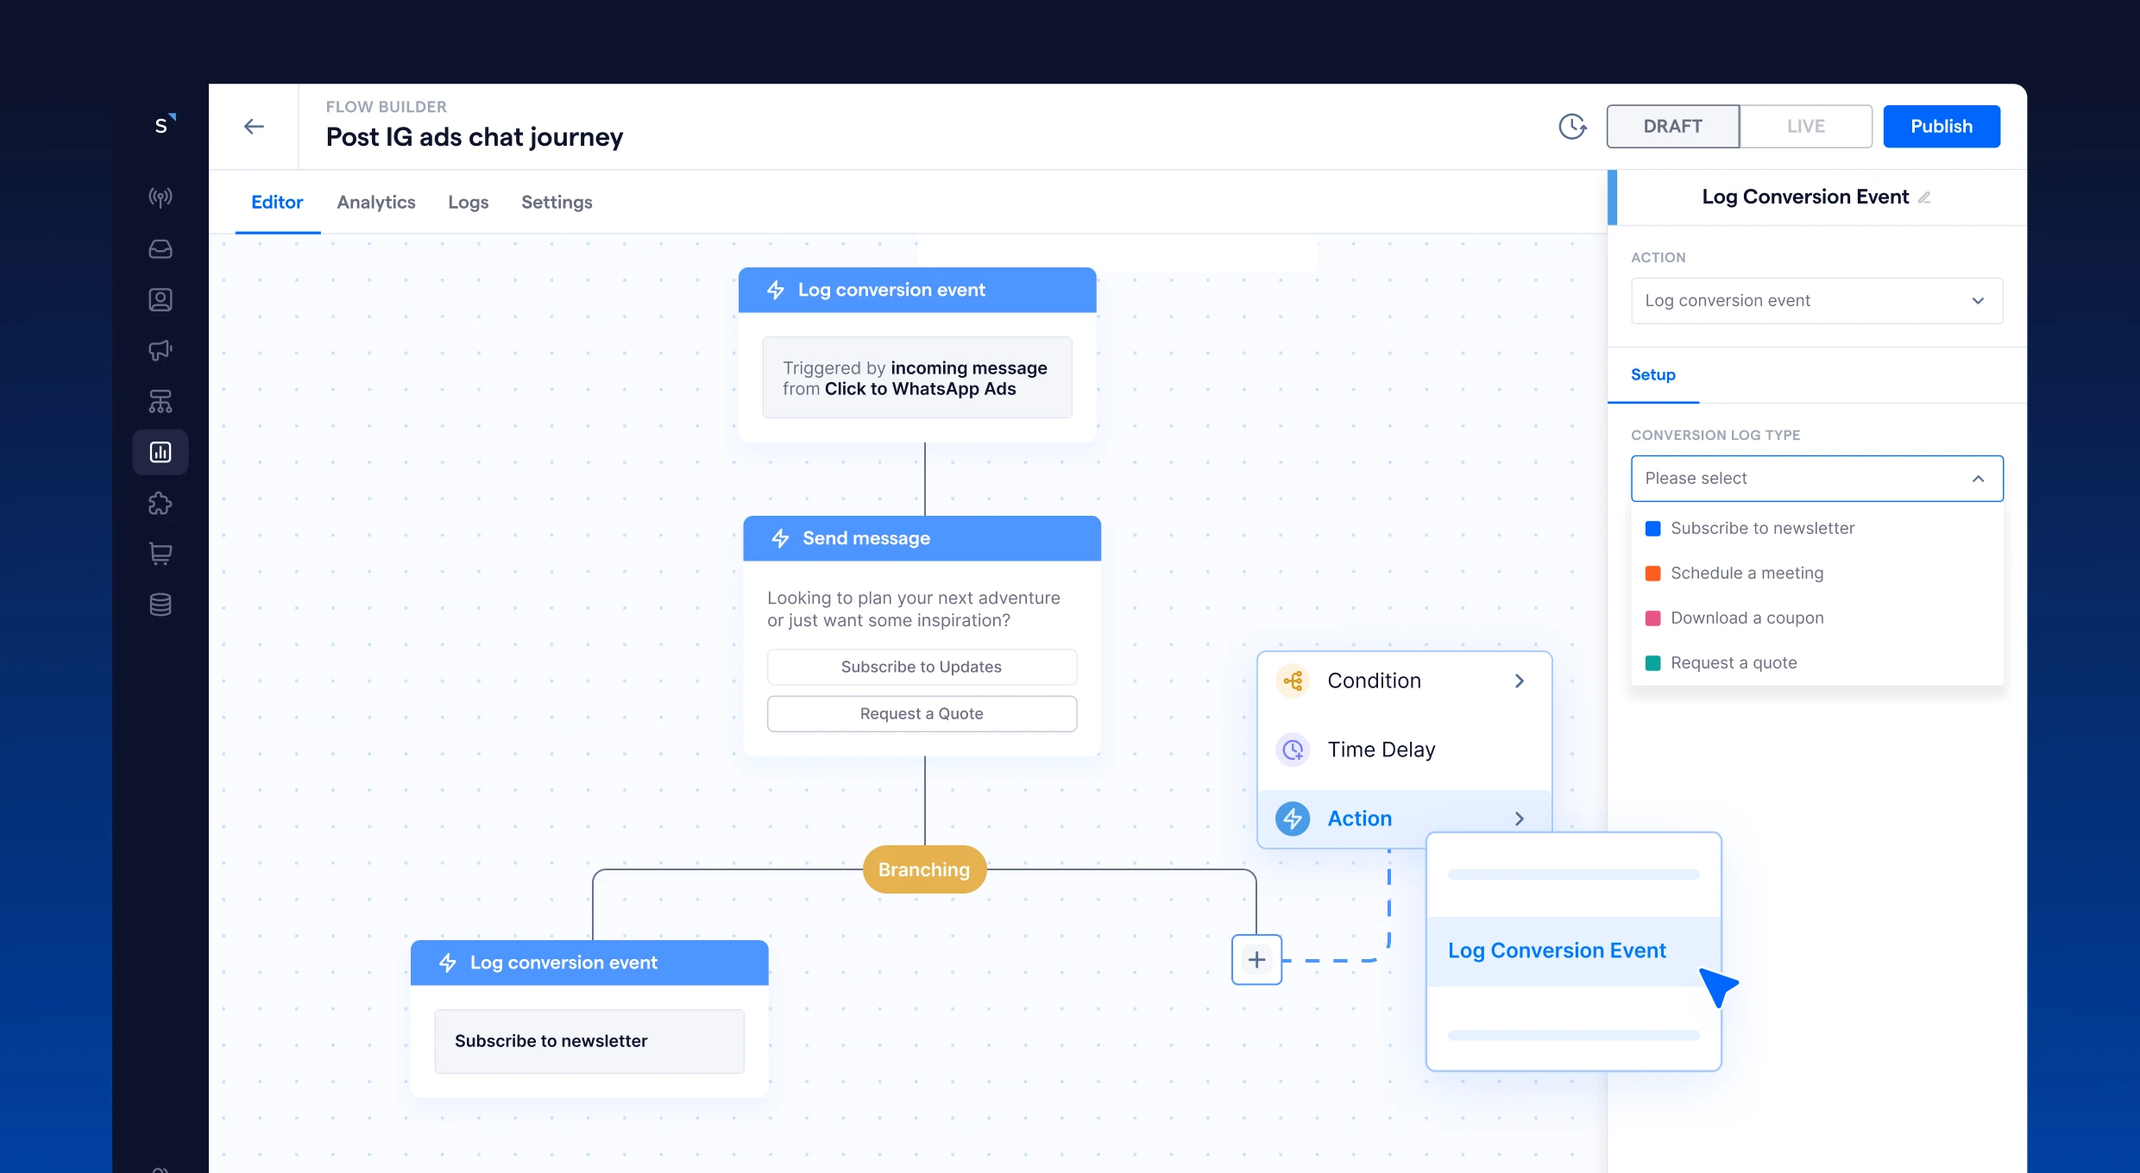Expand the Condition submenu chevron
The width and height of the screenshot is (2140, 1173).
click(1520, 681)
